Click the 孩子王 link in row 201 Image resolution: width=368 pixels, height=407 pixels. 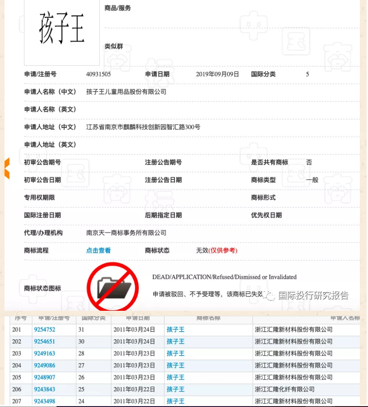click(175, 330)
